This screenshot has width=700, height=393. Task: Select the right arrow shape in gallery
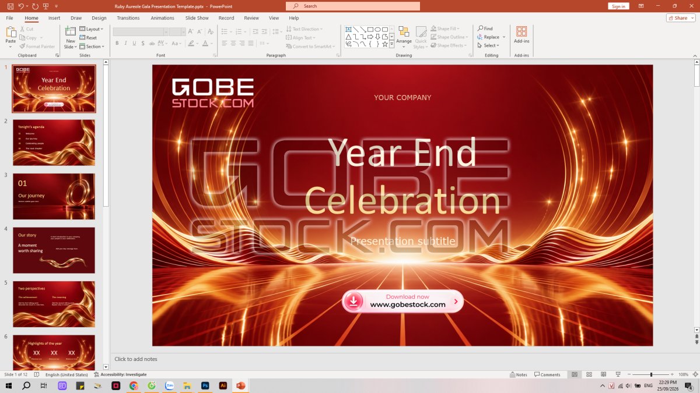coord(370,37)
